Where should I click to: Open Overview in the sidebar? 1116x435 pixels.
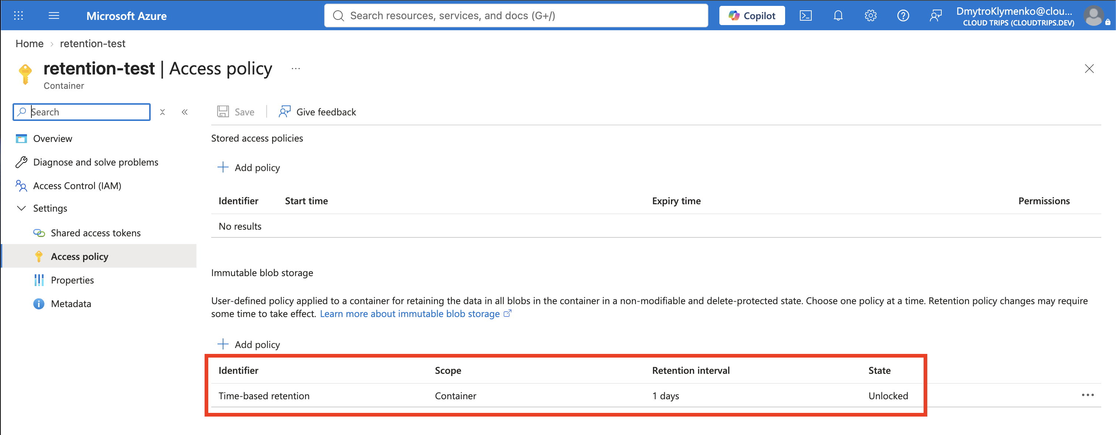[x=53, y=139]
